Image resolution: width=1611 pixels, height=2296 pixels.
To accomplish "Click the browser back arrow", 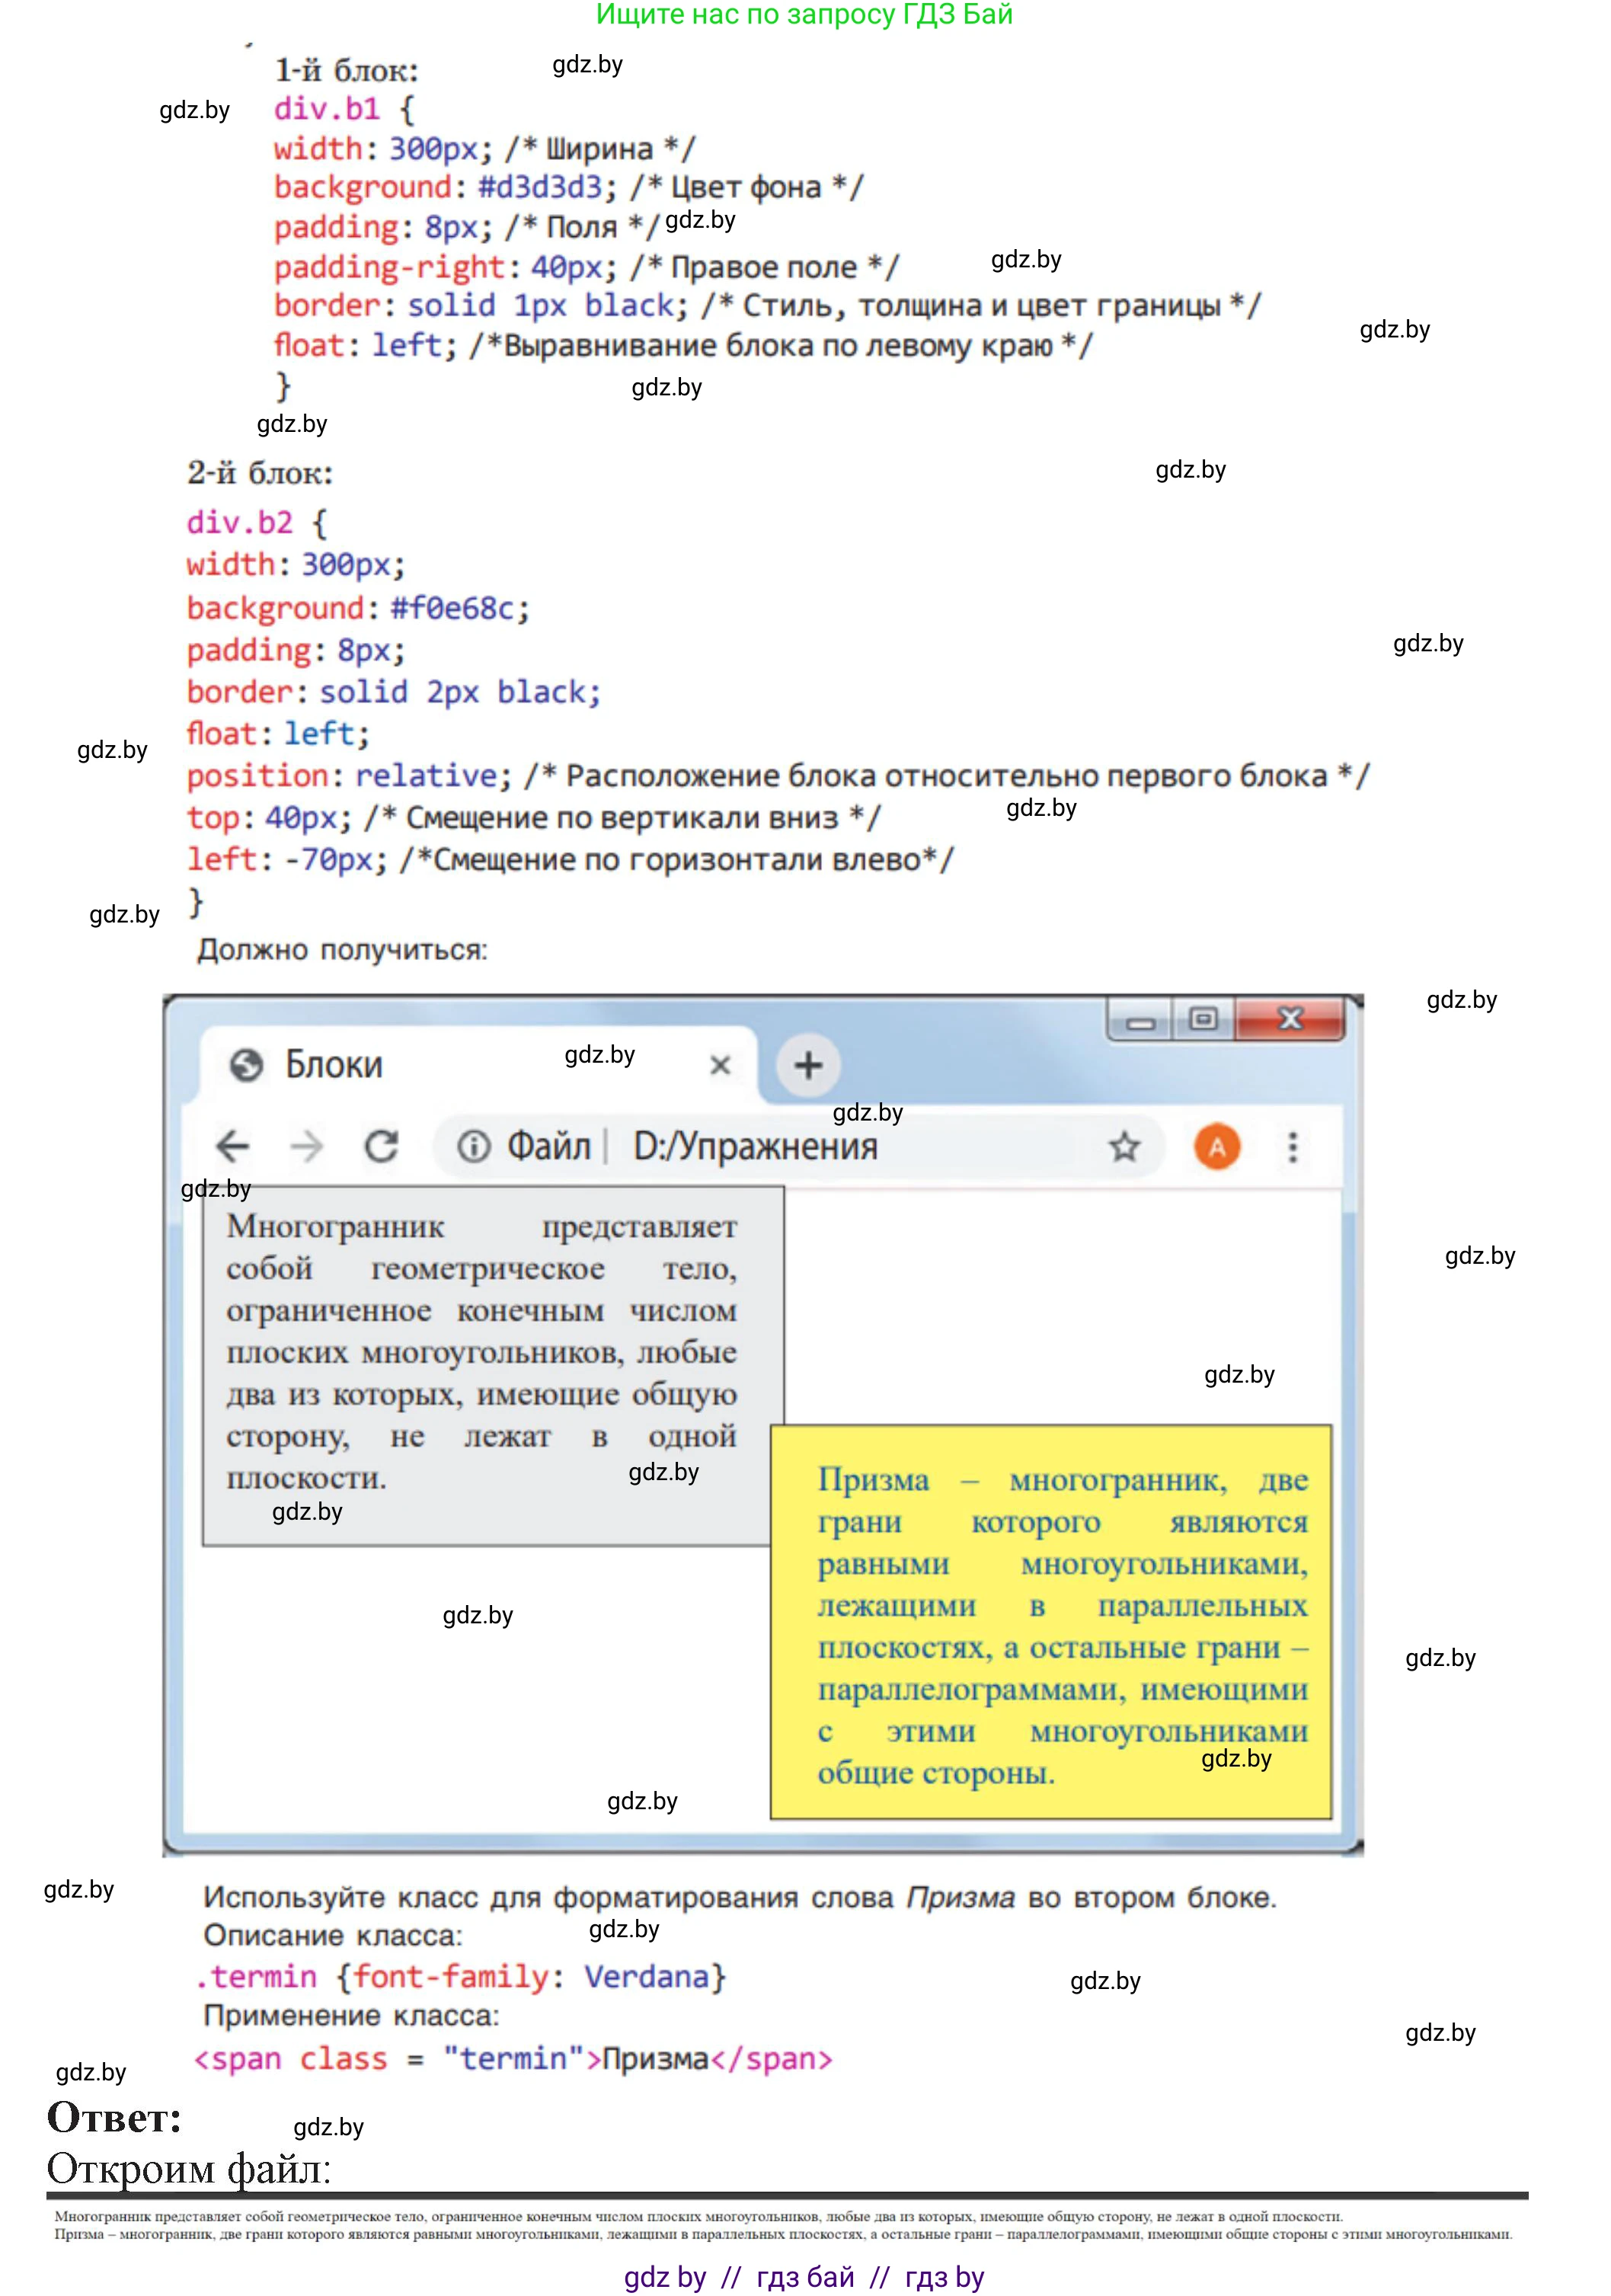I will (x=233, y=1146).
